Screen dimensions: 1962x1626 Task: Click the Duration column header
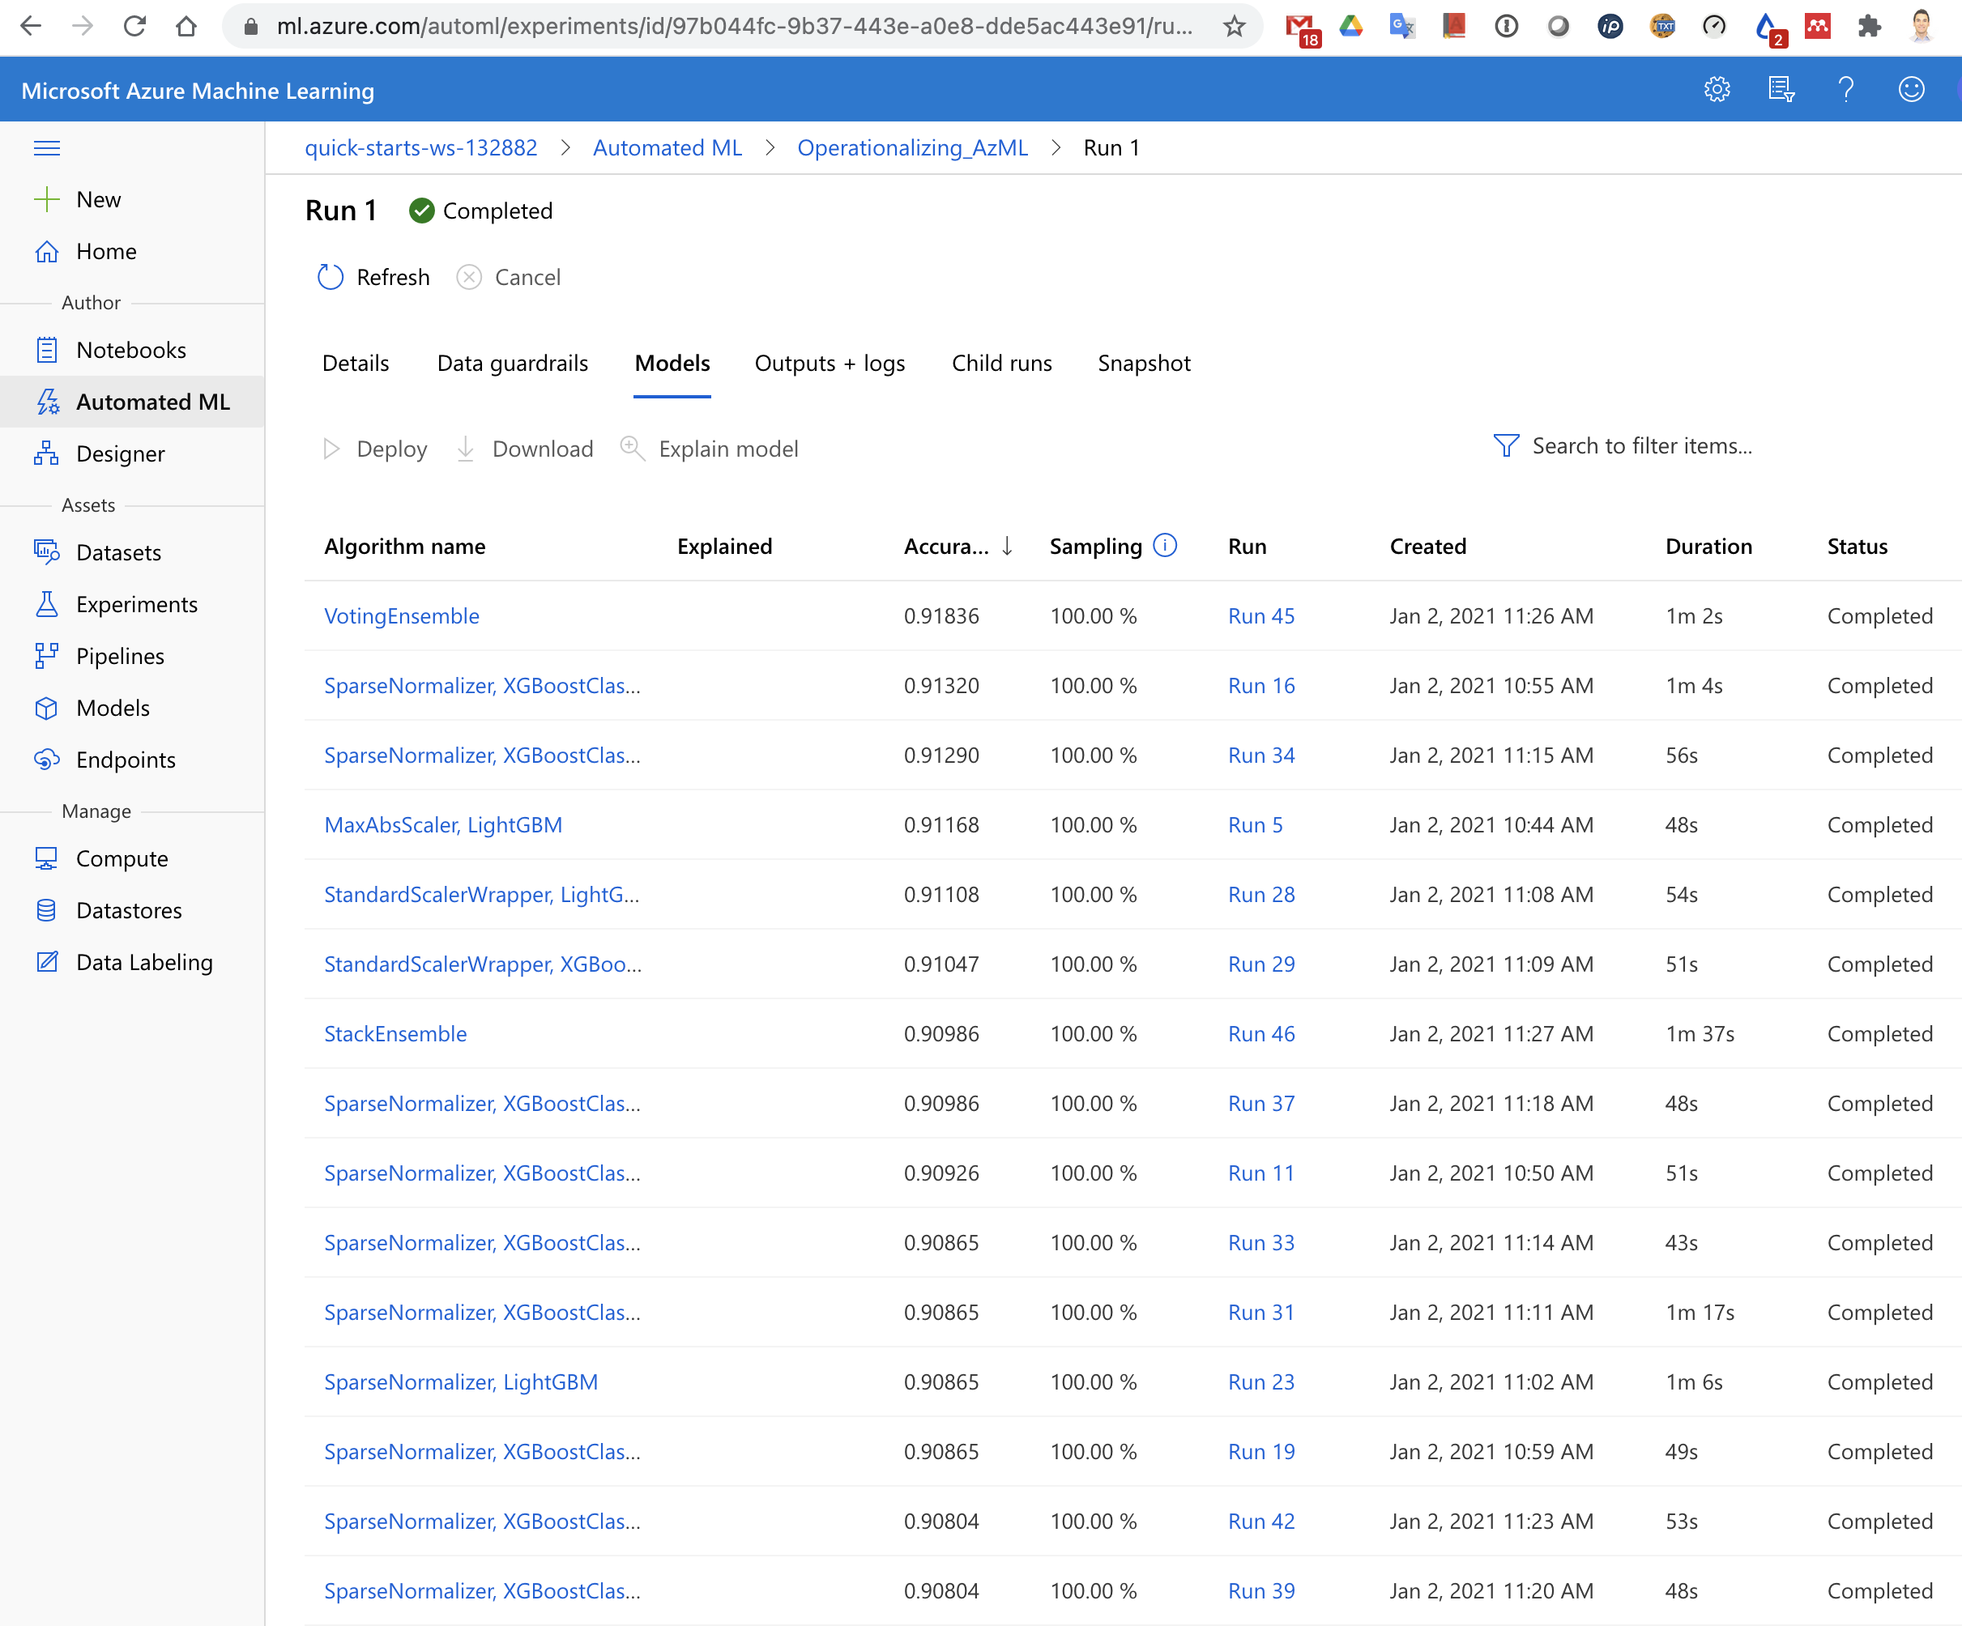pyautogui.click(x=1708, y=547)
